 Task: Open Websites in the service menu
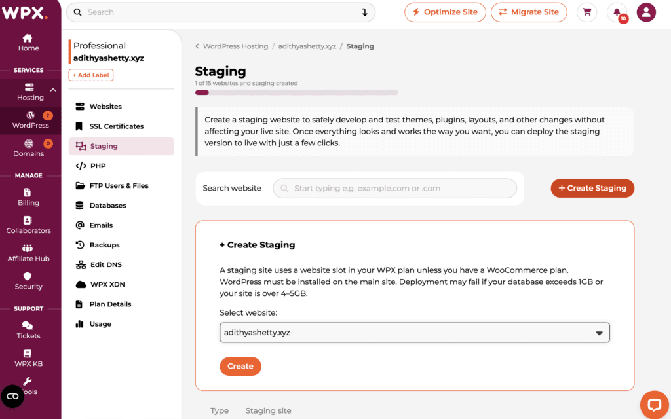tap(121, 107)
